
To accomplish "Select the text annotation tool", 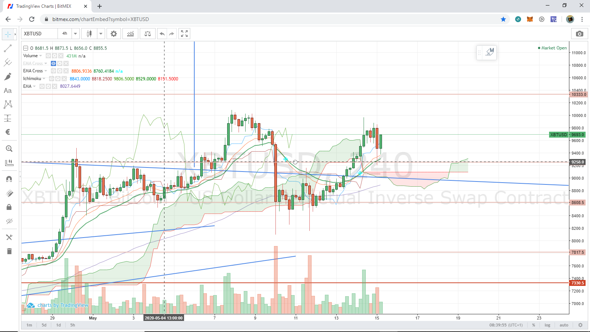I will [x=8, y=90].
